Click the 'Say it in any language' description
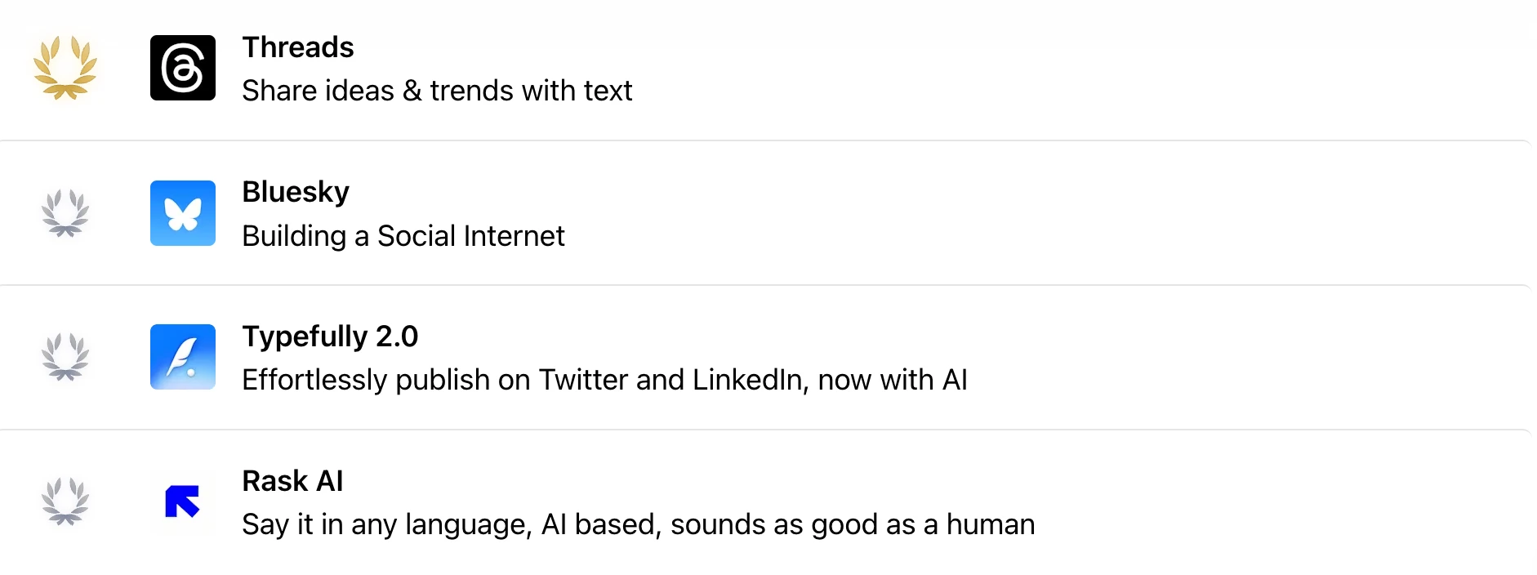The height and width of the screenshot is (575, 1537). (639, 524)
